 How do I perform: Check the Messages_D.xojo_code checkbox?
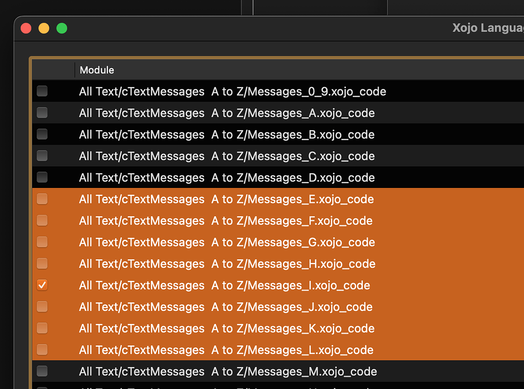point(42,177)
